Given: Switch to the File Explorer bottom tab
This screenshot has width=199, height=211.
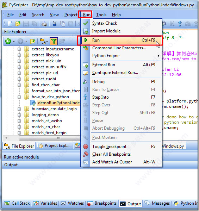Looking at the screenshot, I should pos(19,146).
